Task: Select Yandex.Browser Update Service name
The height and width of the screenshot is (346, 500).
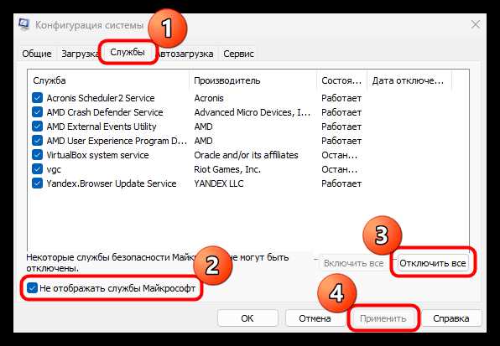Action: (x=112, y=183)
